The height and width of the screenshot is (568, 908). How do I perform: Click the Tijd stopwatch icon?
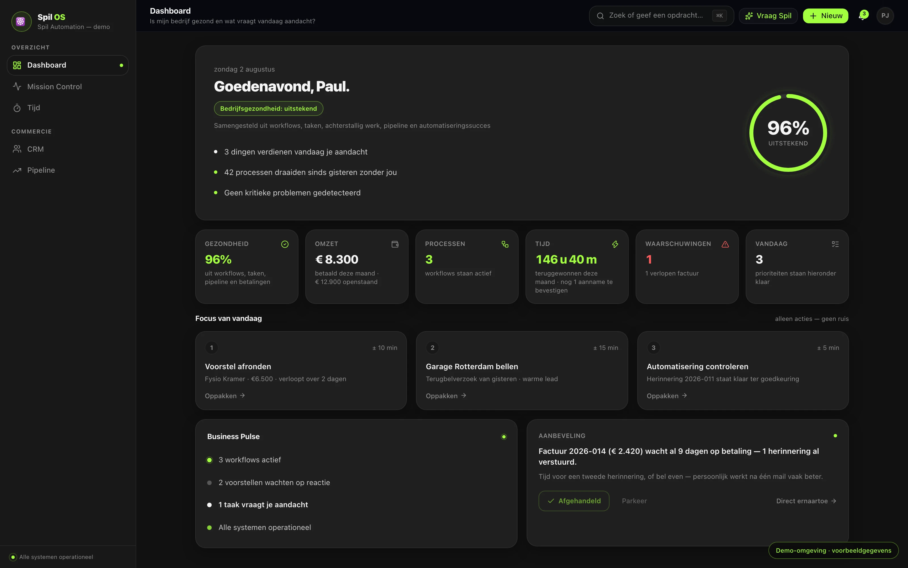(x=17, y=108)
